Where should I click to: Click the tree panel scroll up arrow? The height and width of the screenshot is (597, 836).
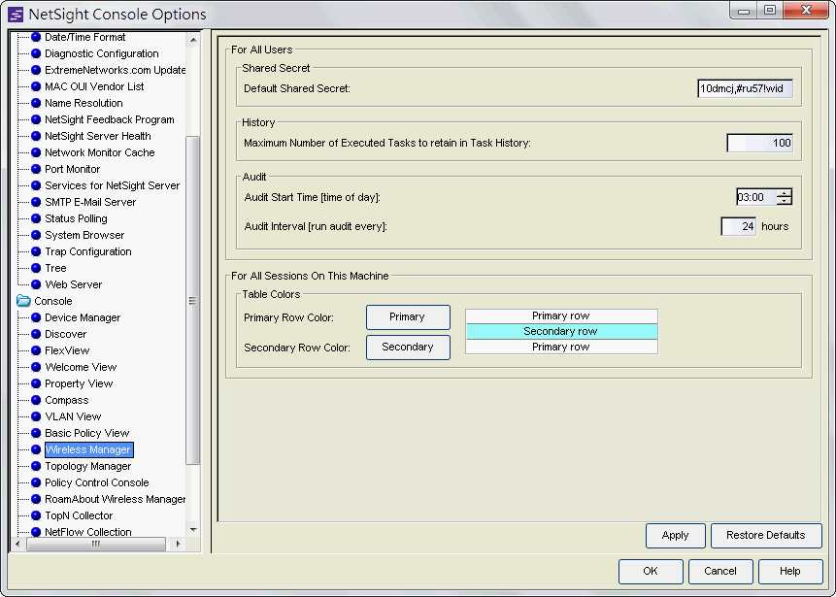193,40
